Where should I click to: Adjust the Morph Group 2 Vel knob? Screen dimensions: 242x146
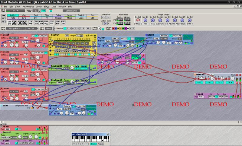click(146, 20)
